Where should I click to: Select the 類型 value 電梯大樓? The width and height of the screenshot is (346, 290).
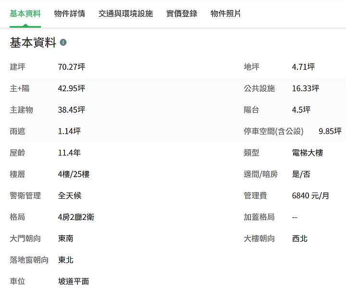click(x=308, y=153)
